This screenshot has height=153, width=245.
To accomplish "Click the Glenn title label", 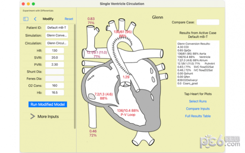I will (x=158, y=17).
